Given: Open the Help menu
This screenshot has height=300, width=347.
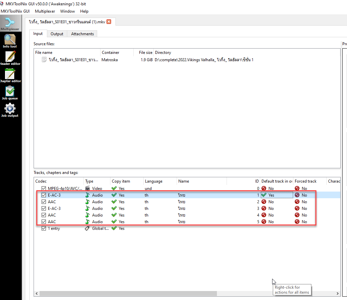Looking at the screenshot, I should point(84,11).
